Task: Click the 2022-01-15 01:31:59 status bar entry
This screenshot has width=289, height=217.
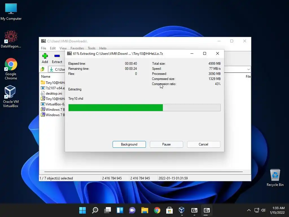Action: [173, 178]
